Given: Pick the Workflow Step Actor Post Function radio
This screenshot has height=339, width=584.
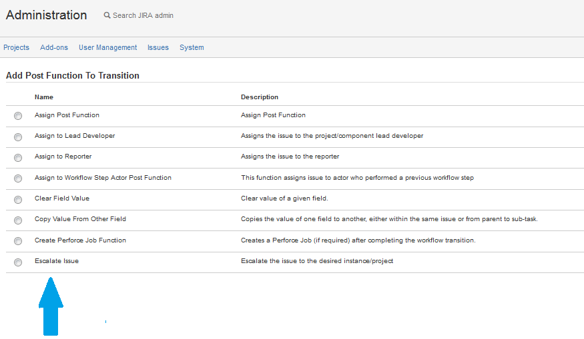Looking at the screenshot, I should [18, 178].
